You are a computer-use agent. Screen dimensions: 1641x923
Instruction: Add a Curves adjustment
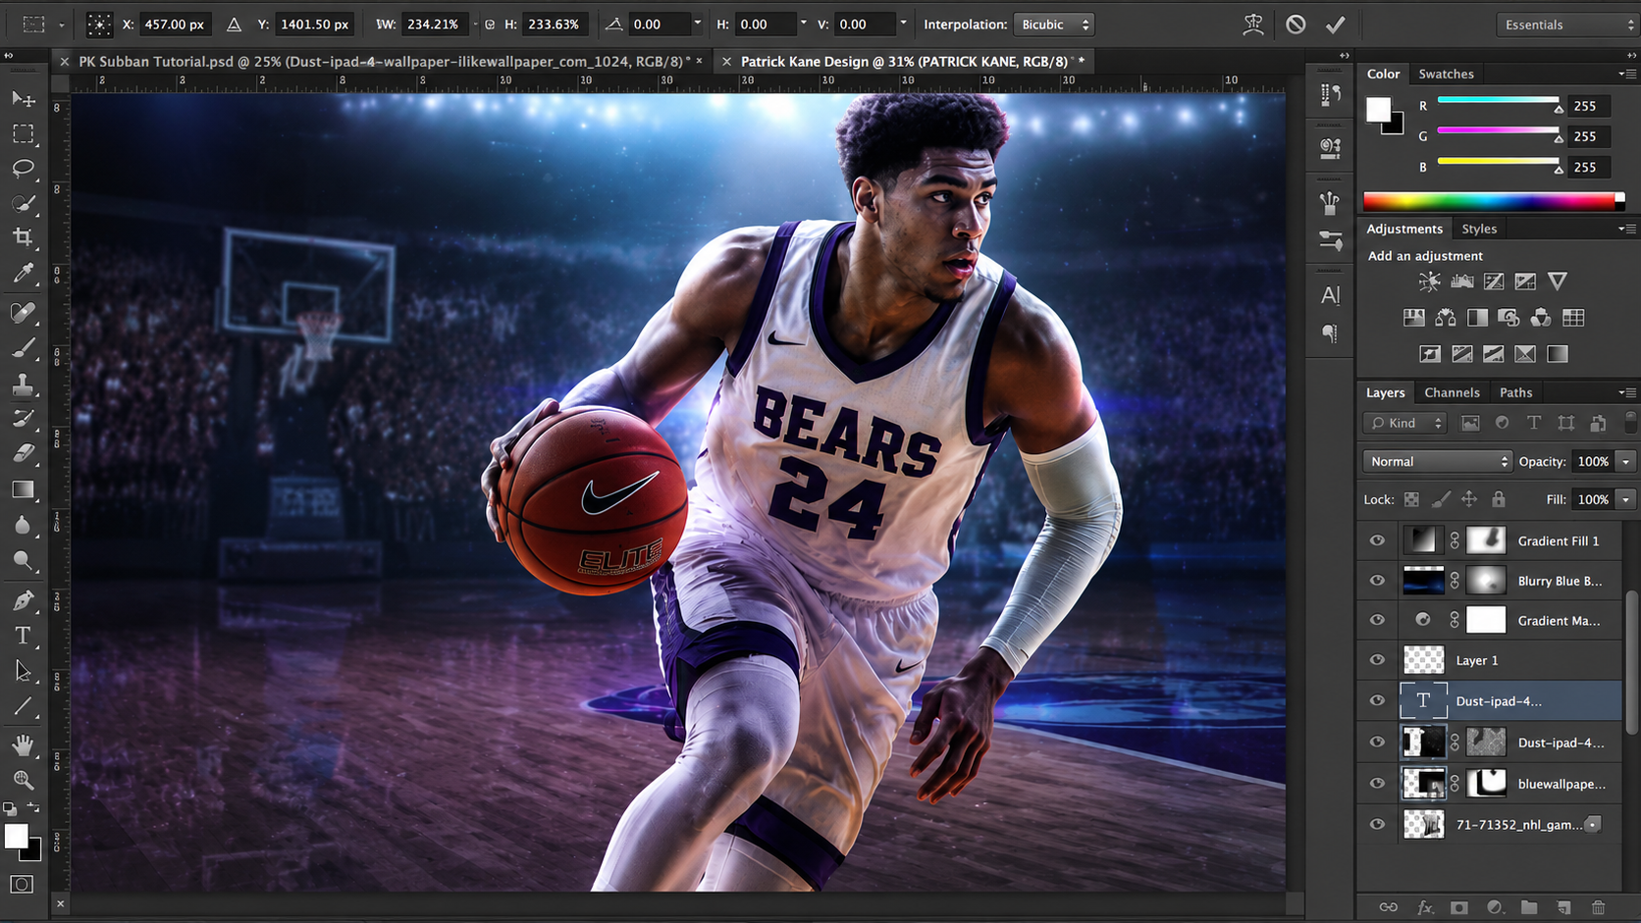tap(1494, 282)
